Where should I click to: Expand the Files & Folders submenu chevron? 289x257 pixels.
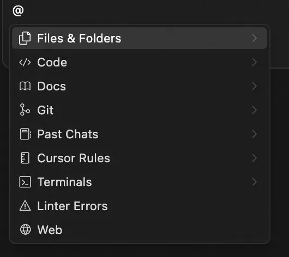254,38
